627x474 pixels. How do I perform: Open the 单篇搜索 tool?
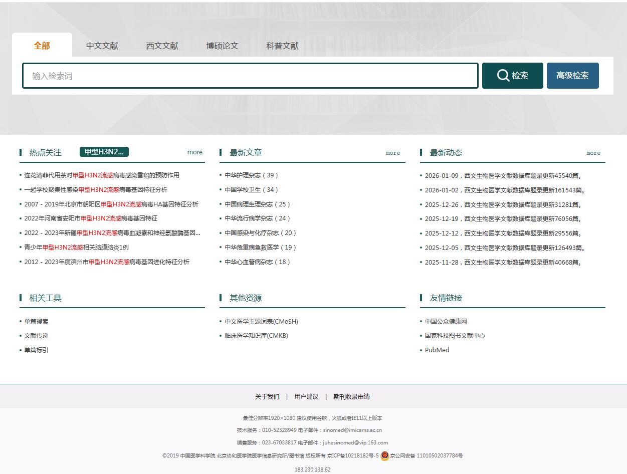[36, 321]
